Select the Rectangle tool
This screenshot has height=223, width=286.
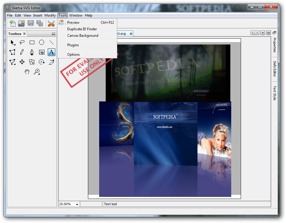[32, 43]
